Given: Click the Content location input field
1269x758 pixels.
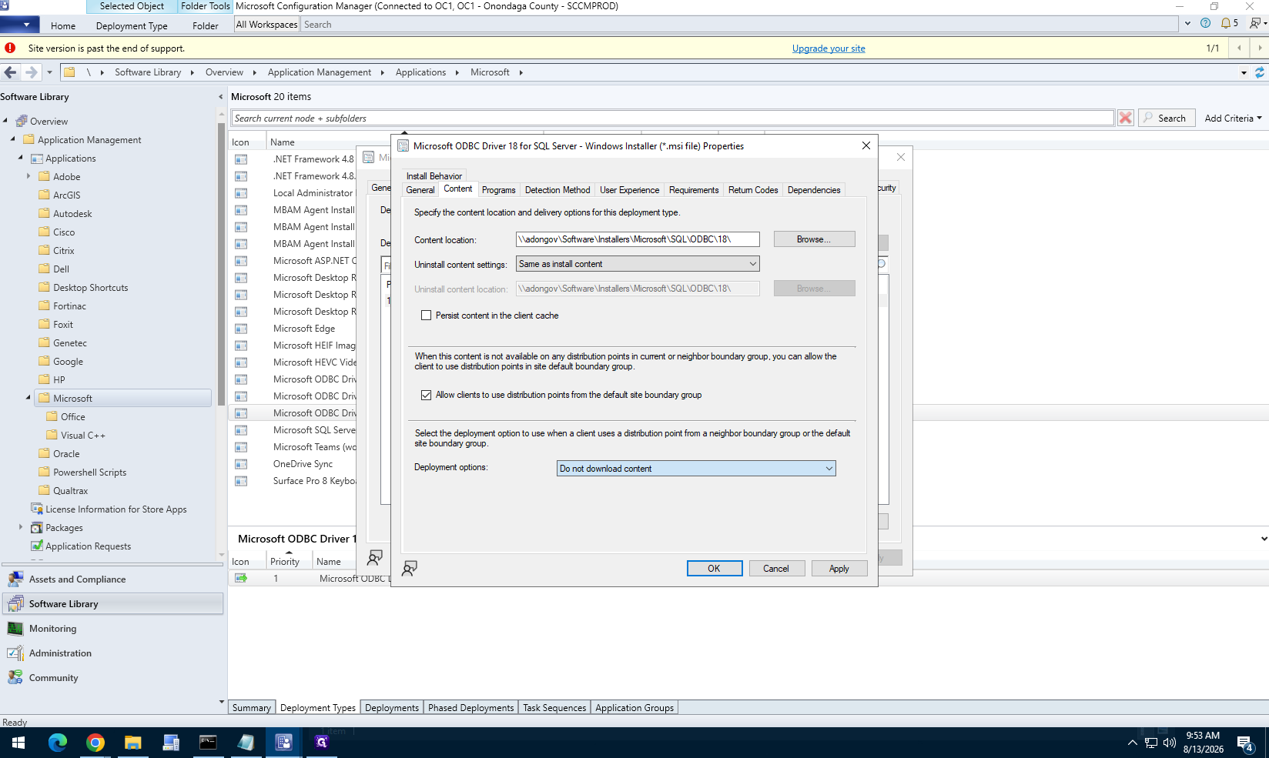Looking at the screenshot, I should (638, 239).
